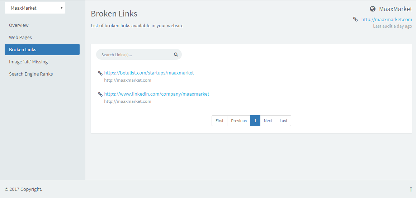Open Web Pages section
Screen dimensions: 416x198
[20, 37]
